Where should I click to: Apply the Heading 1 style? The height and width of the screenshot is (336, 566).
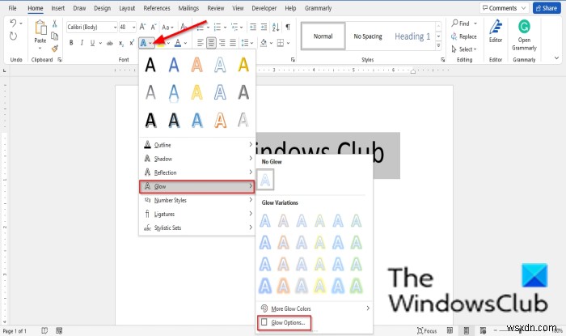pyautogui.click(x=412, y=36)
